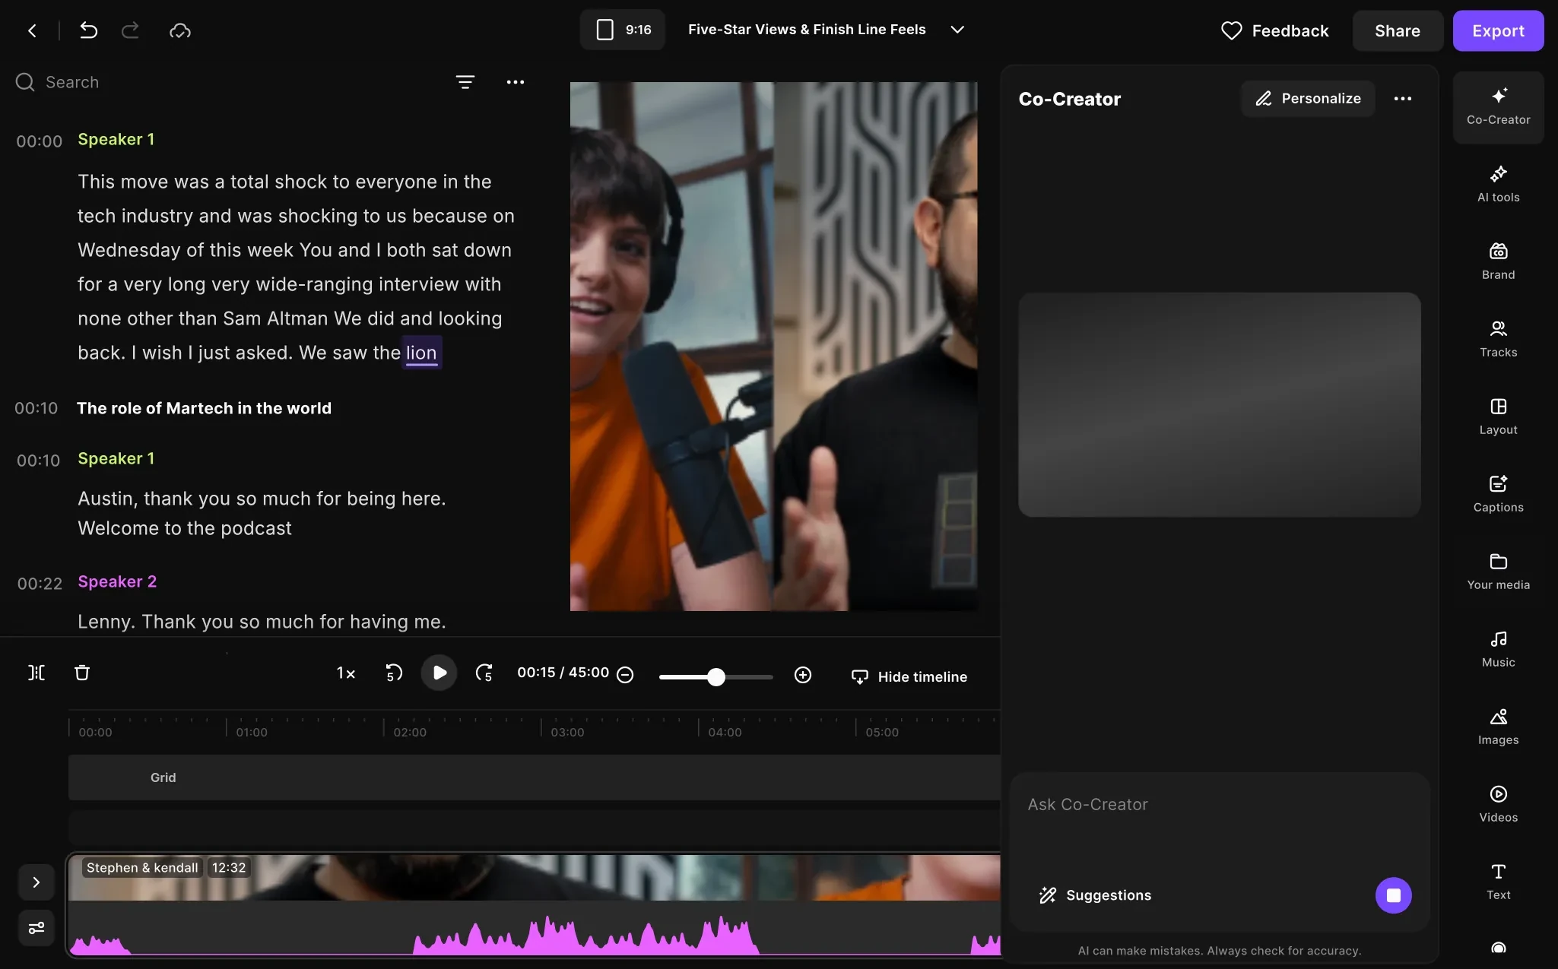
Task: Open the Layout panel
Action: coord(1498,417)
